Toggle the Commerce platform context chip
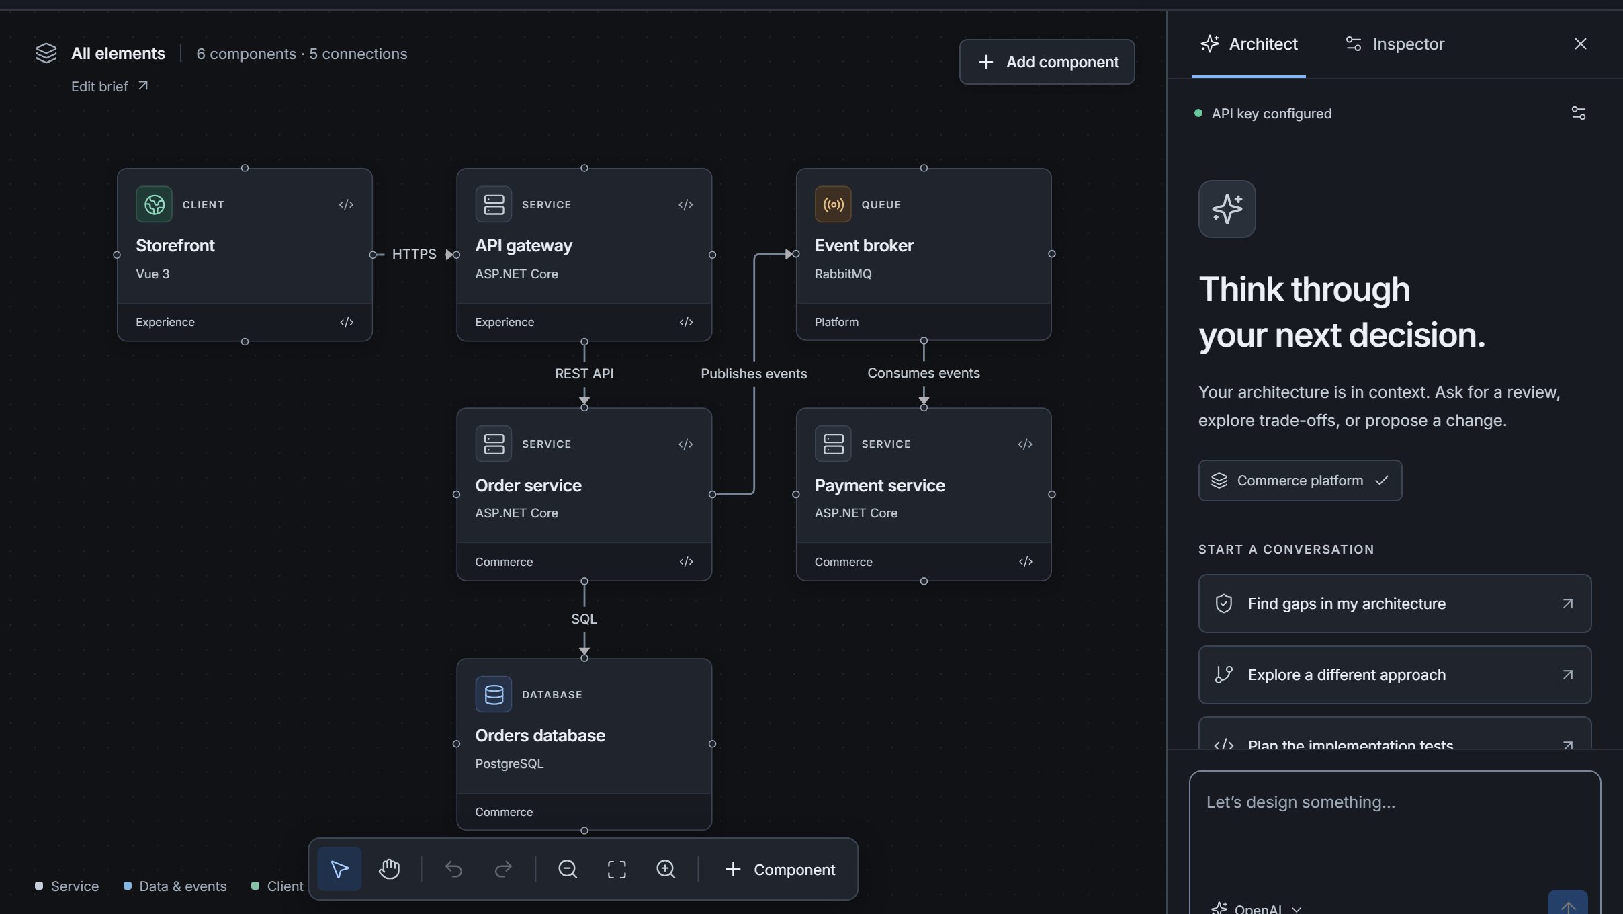 click(1300, 481)
